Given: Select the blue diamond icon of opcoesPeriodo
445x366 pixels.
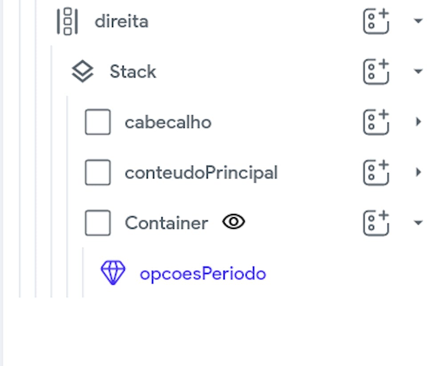Looking at the screenshot, I should coord(112,272).
